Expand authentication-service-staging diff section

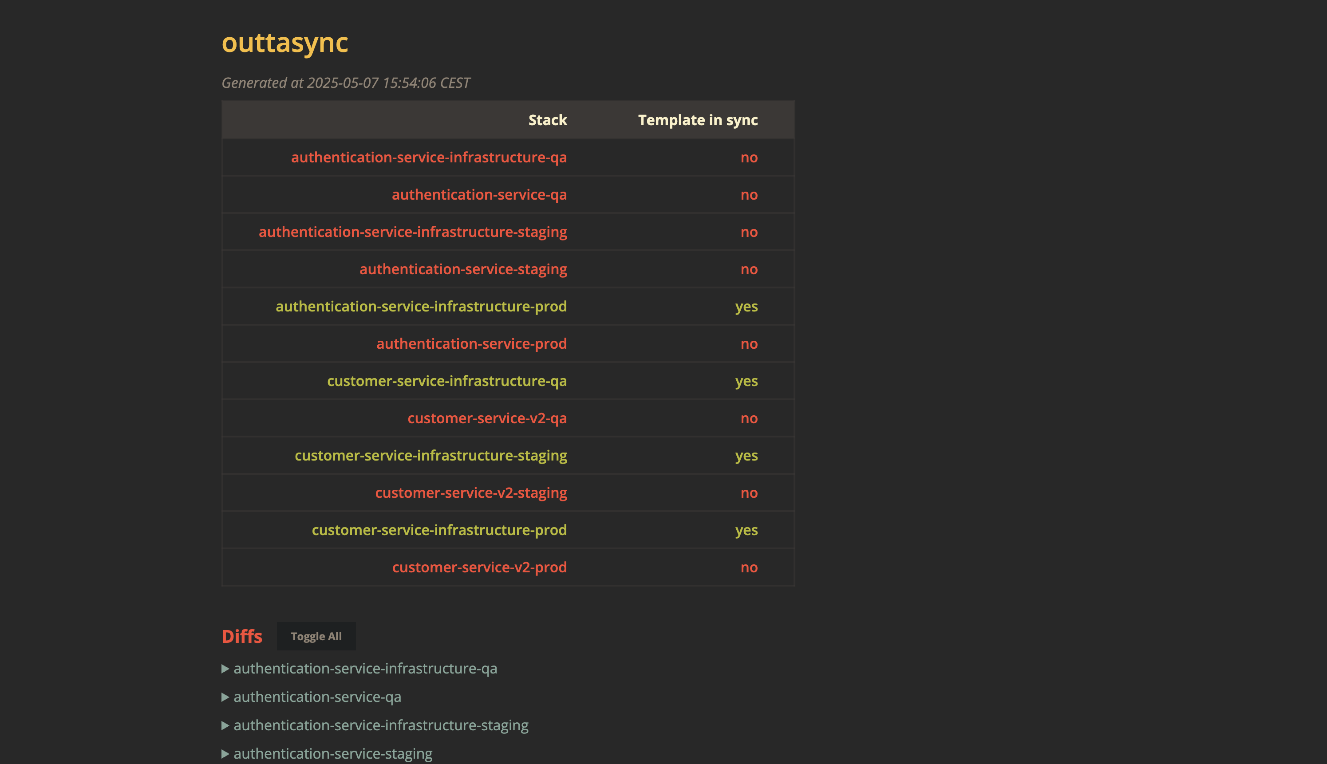click(333, 753)
